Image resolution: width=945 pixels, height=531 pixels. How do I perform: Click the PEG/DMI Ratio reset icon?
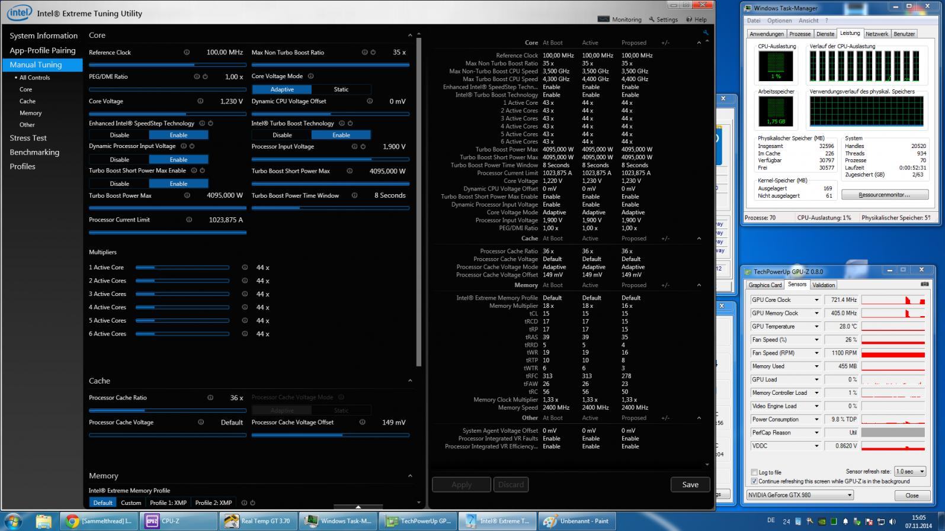coord(205,76)
